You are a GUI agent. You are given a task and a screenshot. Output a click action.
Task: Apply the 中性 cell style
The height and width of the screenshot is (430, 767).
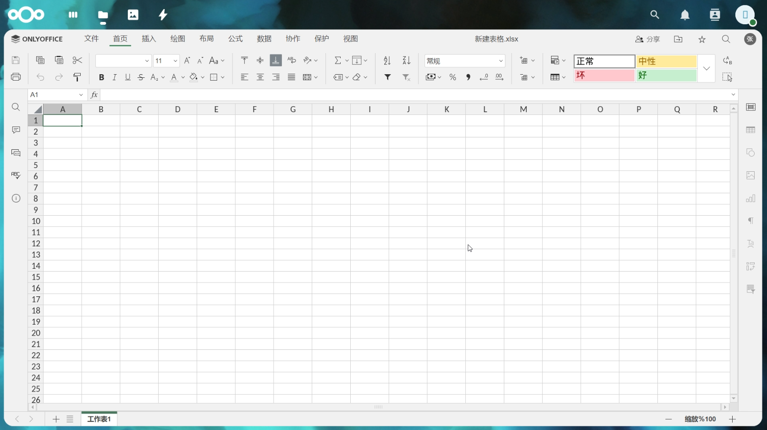point(666,61)
